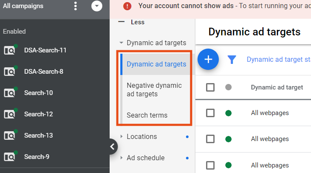Expand the Ad schedule section
The height and width of the screenshot is (173, 311).
click(x=122, y=158)
